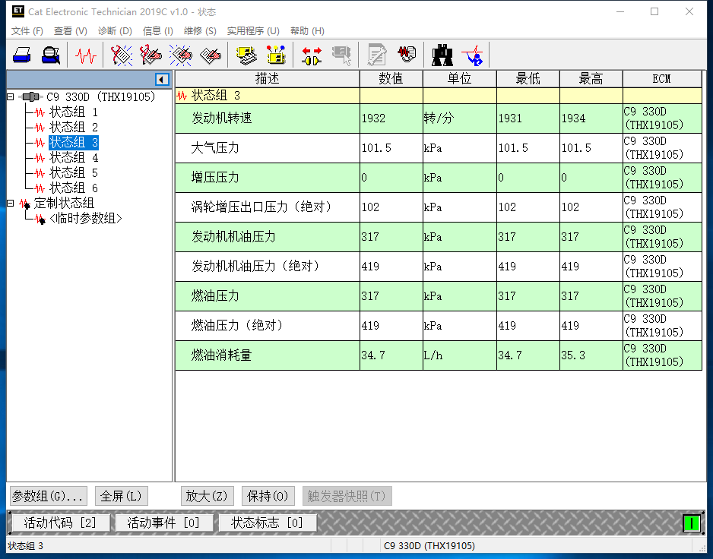This screenshot has width=713, height=559.
Task: Open the Status Tool waveform icon
Action: [86, 55]
